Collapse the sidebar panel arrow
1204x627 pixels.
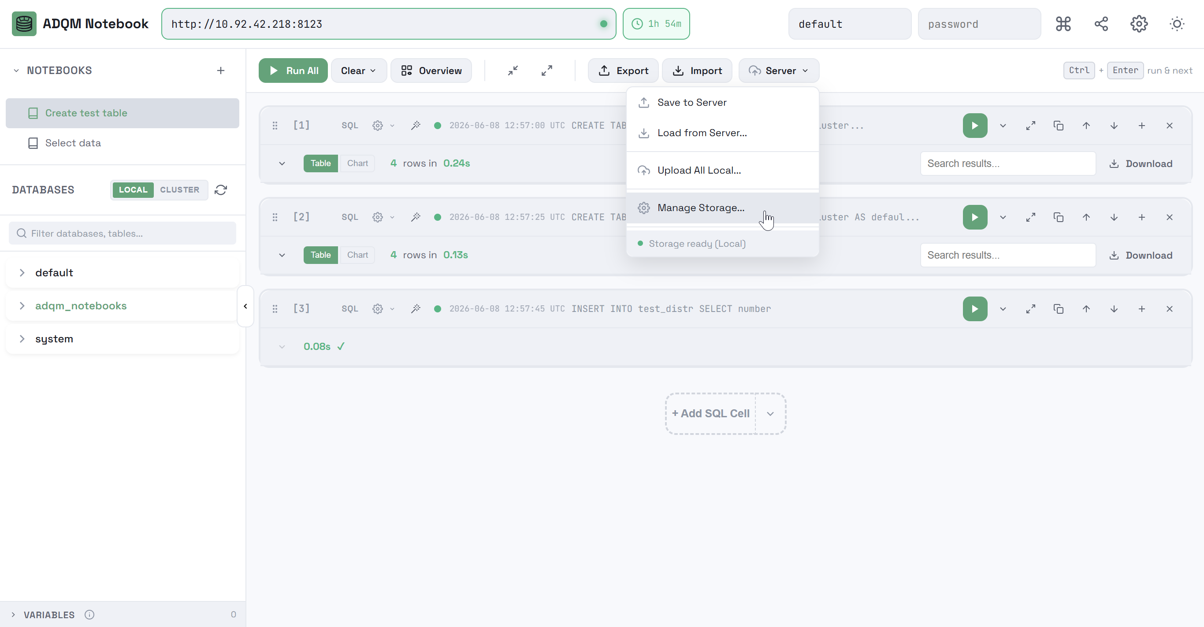[x=245, y=306]
